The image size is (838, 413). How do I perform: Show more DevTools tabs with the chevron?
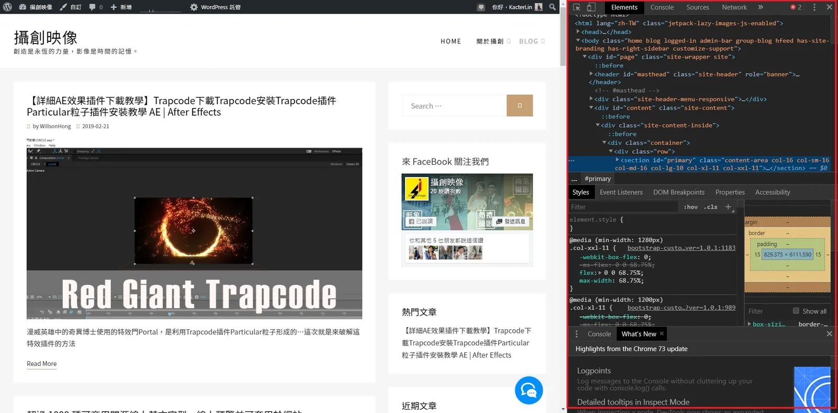(760, 7)
